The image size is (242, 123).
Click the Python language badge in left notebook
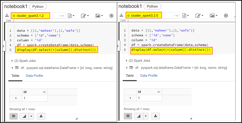[x=38, y=7]
